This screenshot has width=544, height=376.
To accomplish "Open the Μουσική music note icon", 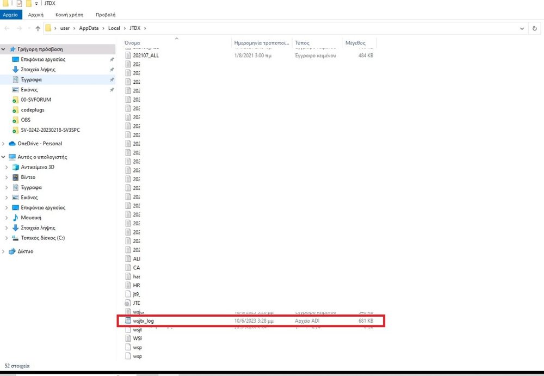I will tap(15, 218).
